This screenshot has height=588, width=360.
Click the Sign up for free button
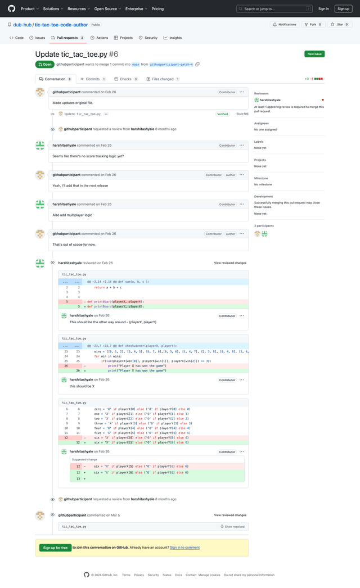coord(55,548)
